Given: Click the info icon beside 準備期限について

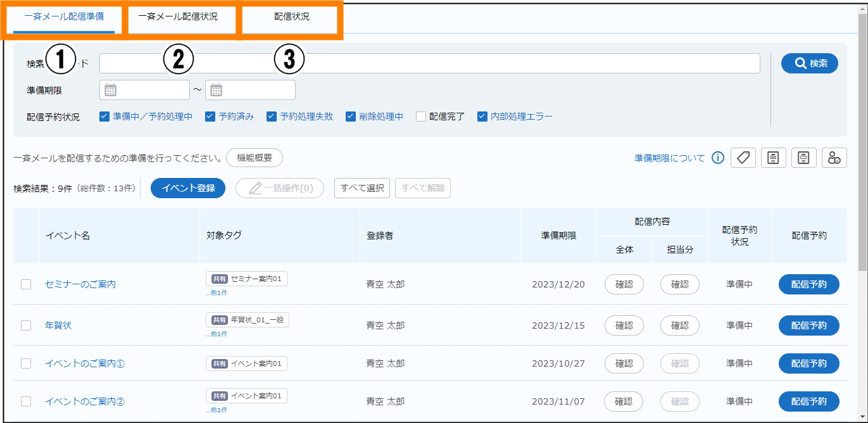Looking at the screenshot, I should tap(717, 158).
